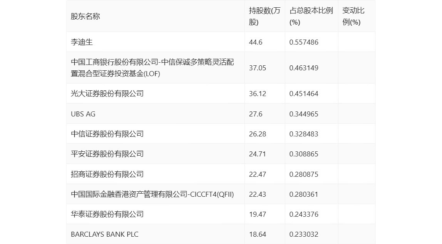This screenshot has width=442, height=244.
Task: Select the value 44.6 in 李迪生 row
Action: 256,42
